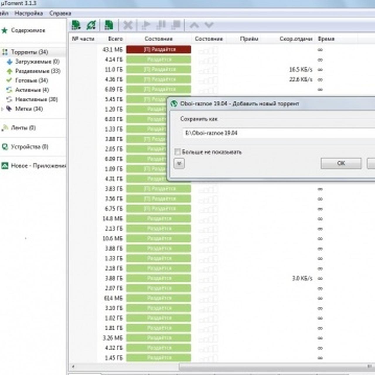This screenshot has width=375, height=375.
Task: Click Create New Torrent toolbar icon
Action: tap(109, 25)
